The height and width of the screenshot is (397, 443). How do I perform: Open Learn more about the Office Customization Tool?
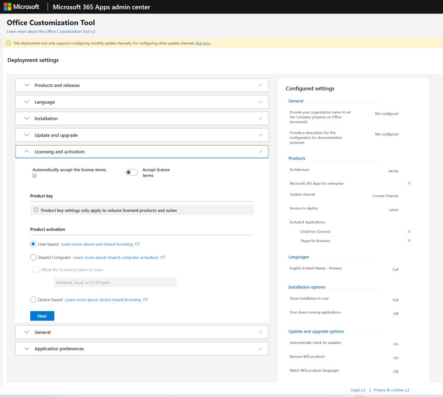(x=48, y=31)
